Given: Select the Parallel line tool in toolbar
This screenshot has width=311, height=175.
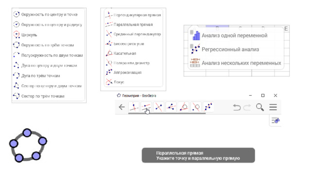Looking at the screenshot, I should 146,107.
